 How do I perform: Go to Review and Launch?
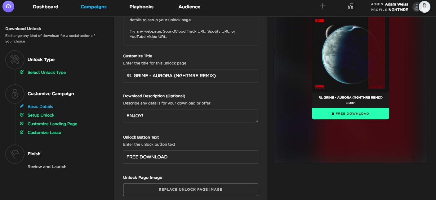47,167
